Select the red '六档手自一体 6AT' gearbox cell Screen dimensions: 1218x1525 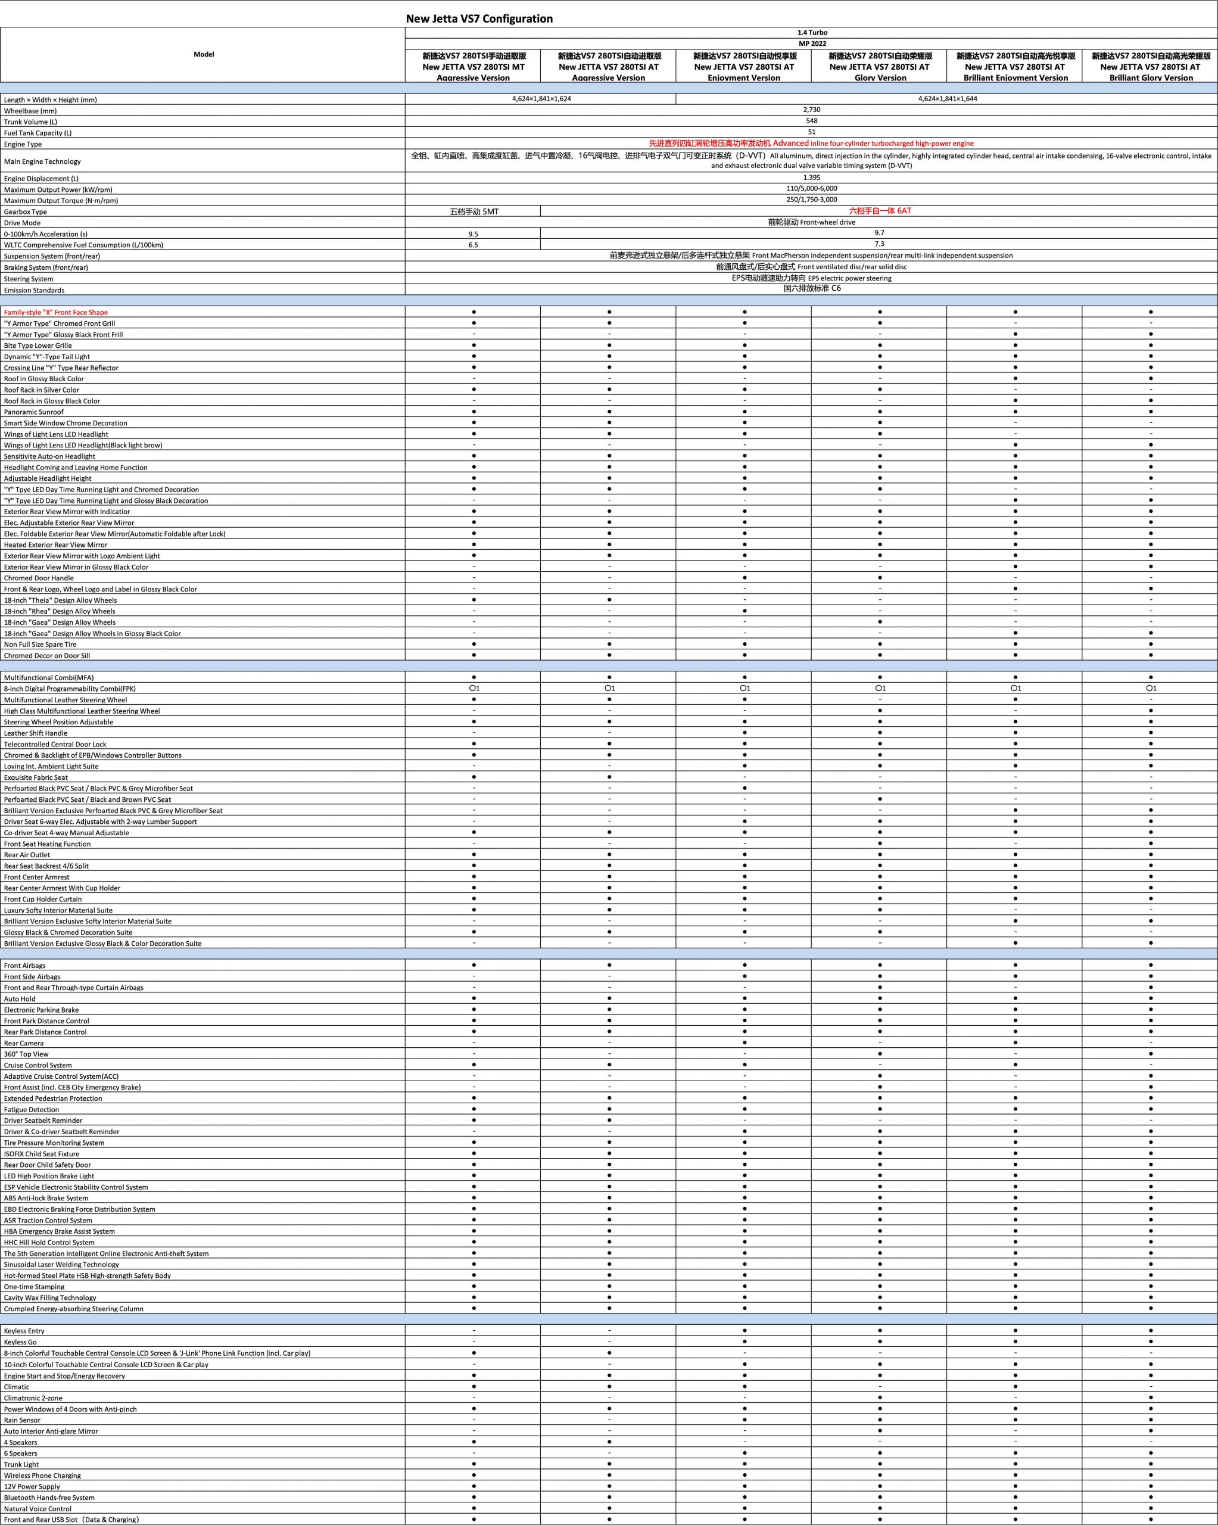coord(880,211)
